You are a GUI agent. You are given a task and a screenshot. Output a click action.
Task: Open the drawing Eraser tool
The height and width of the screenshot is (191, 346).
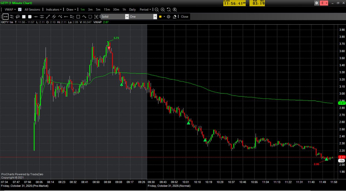click(x=174, y=17)
